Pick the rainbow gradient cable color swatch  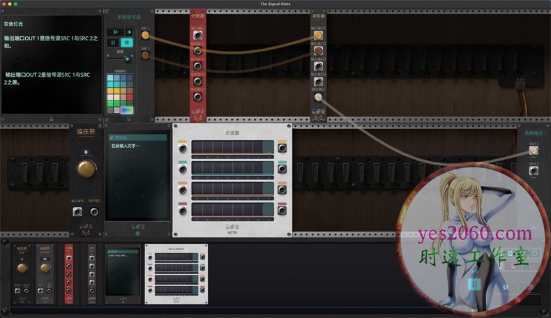pyautogui.click(x=127, y=109)
